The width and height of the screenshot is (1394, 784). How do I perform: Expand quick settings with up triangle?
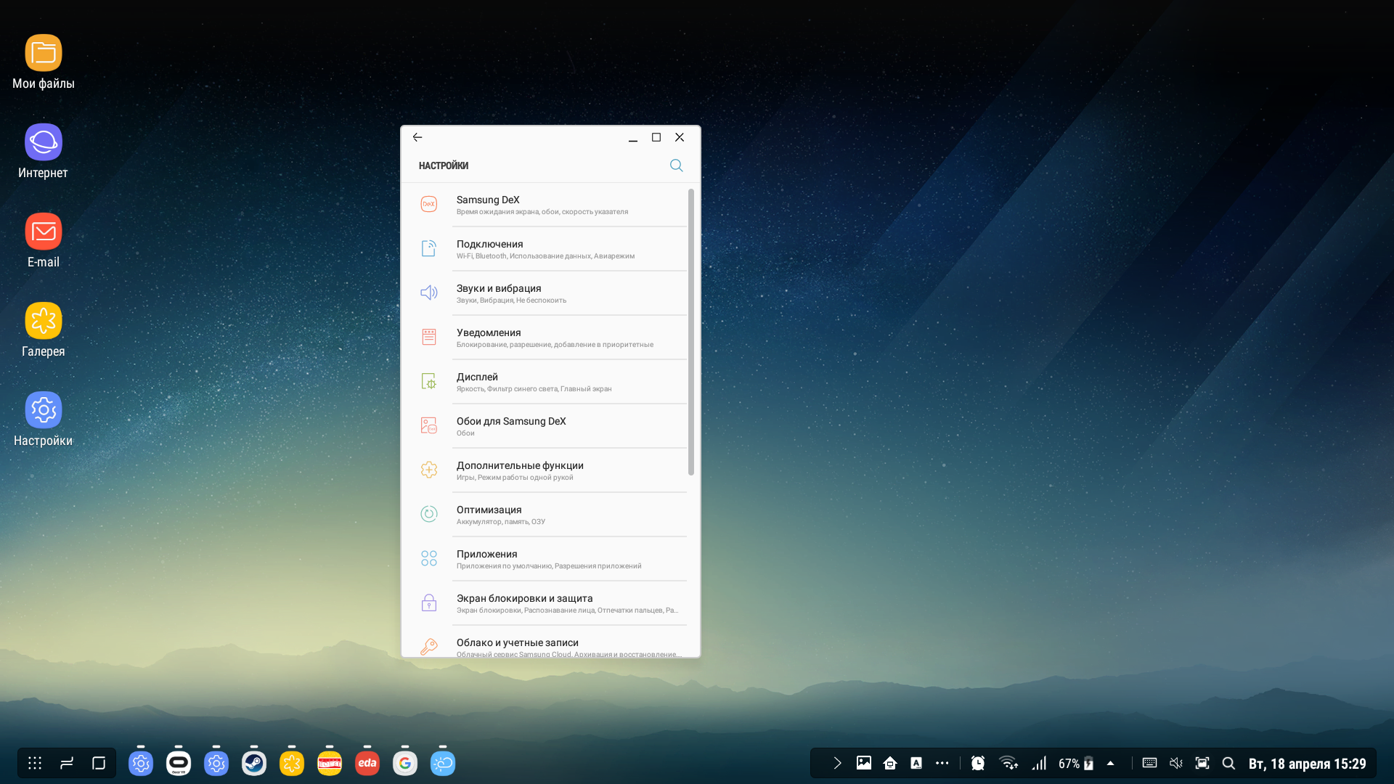click(x=1110, y=763)
